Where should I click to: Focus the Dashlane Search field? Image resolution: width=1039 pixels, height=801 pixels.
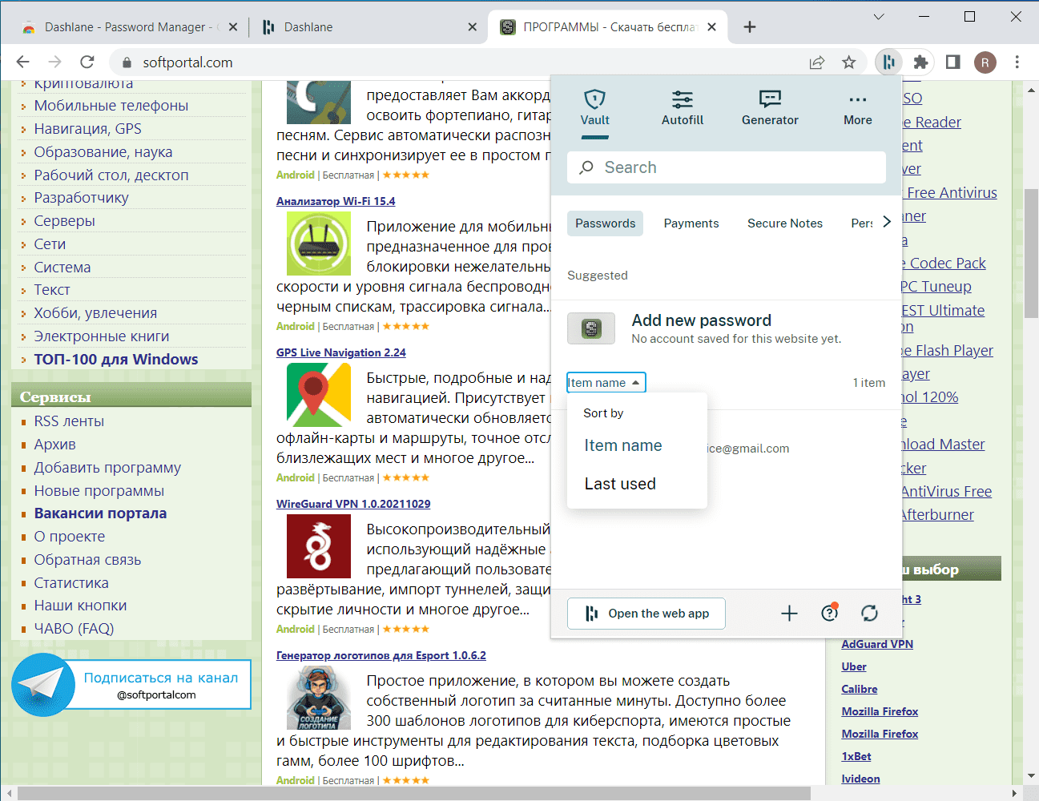pyautogui.click(x=727, y=167)
